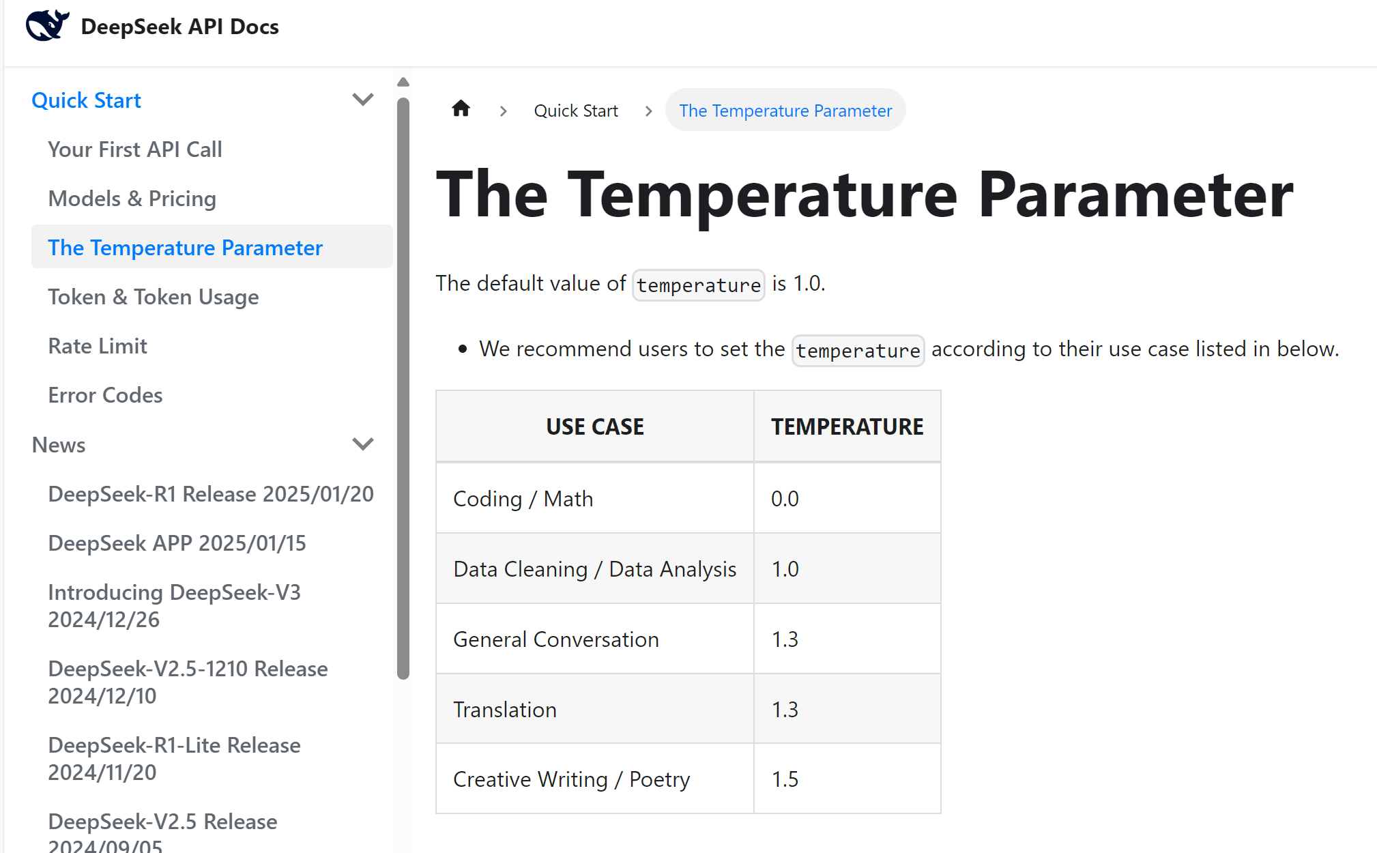Open the Rate Limit page
The height and width of the screenshot is (853, 1377).
click(x=98, y=346)
